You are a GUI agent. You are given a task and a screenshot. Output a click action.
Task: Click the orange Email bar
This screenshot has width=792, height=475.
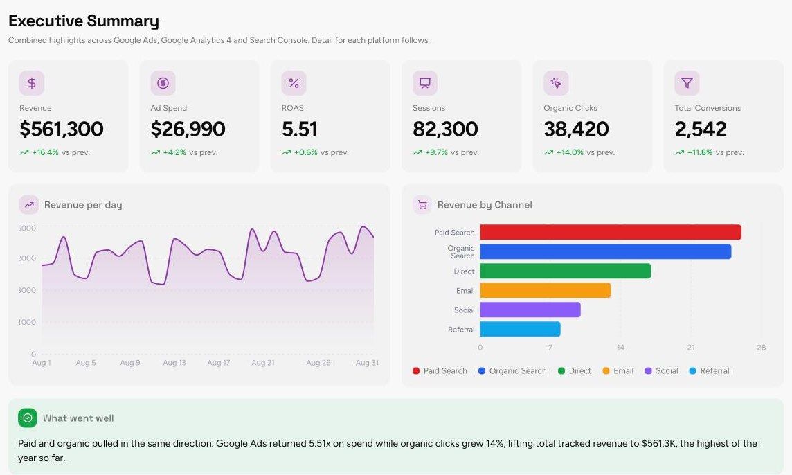(545, 290)
